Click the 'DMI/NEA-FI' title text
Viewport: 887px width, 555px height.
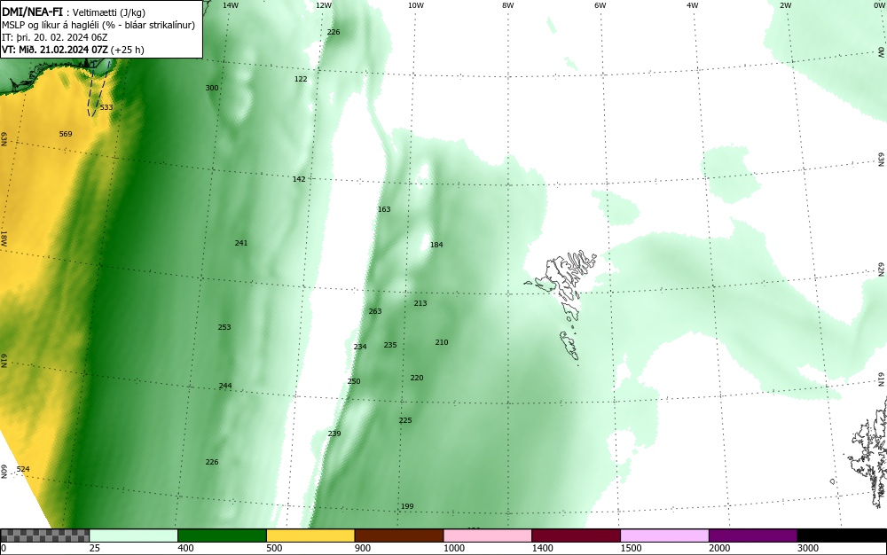[x=32, y=12]
